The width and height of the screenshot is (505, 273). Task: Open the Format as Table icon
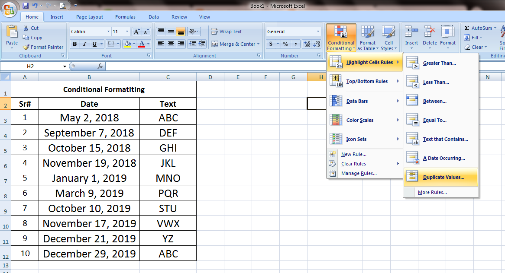pyautogui.click(x=368, y=37)
